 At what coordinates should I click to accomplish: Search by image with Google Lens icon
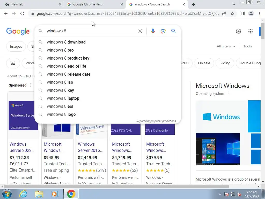click(x=163, y=31)
